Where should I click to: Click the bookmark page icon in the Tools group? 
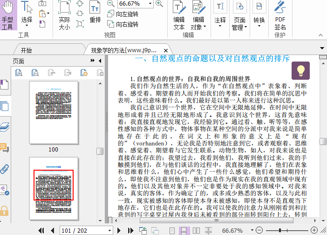tap(42, 24)
